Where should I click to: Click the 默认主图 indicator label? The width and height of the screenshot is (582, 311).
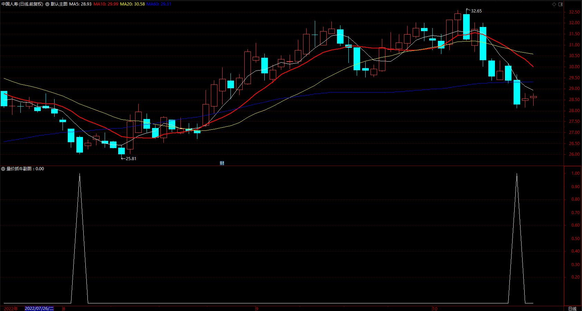point(59,4)
